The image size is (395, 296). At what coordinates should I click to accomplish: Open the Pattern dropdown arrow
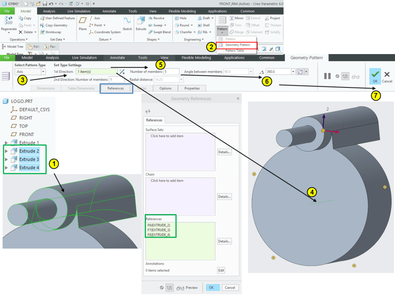point(222,33)
